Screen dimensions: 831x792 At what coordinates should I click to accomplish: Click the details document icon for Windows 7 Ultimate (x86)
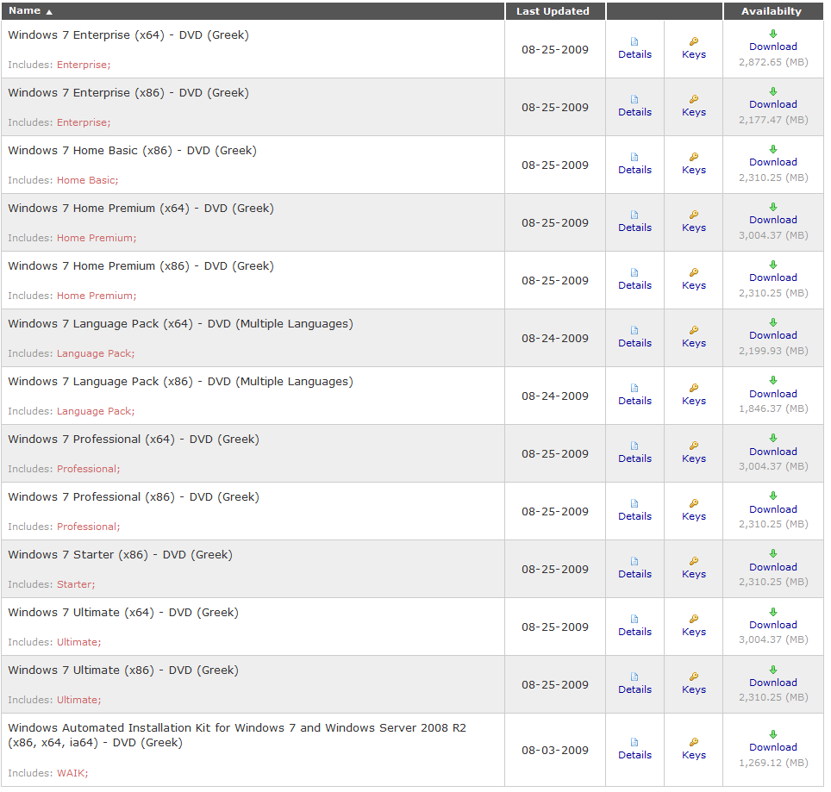634,677
